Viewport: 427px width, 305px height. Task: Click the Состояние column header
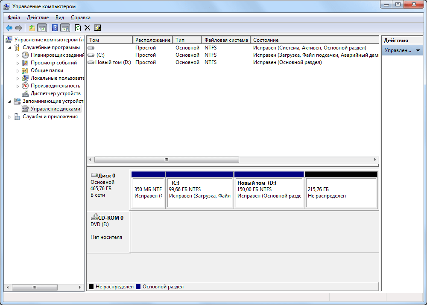315,40
